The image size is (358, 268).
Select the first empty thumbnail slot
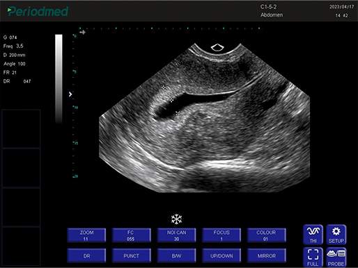[21, 128]
